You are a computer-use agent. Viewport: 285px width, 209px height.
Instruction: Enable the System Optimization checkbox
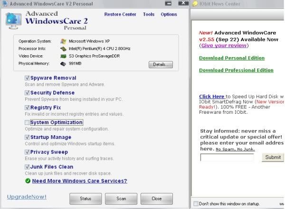point(27,122)
